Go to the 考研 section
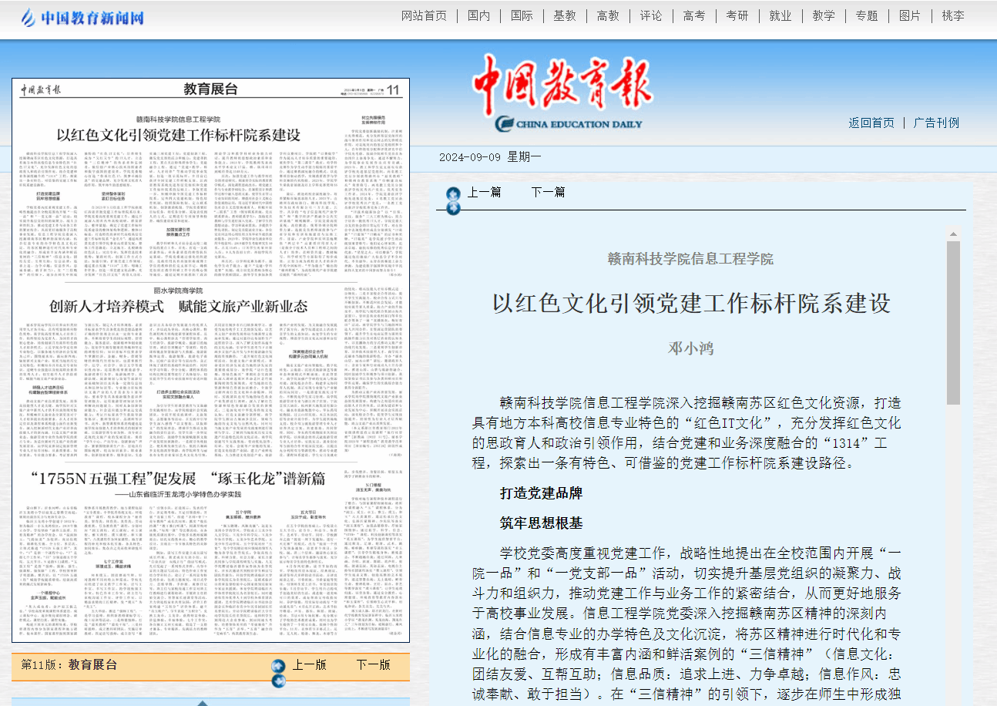This screenshot has width=997, height=706. point(737,15)
